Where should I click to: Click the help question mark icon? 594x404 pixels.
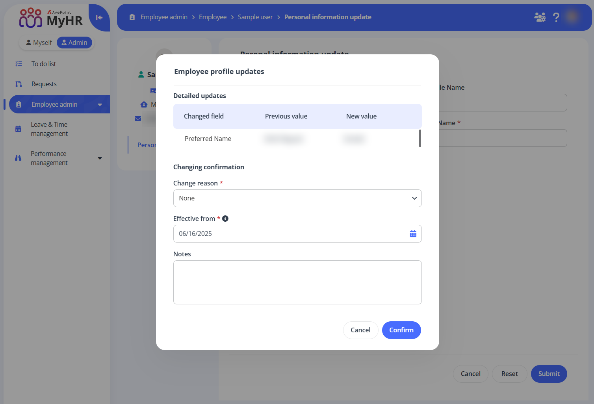[x=556, y=17]
